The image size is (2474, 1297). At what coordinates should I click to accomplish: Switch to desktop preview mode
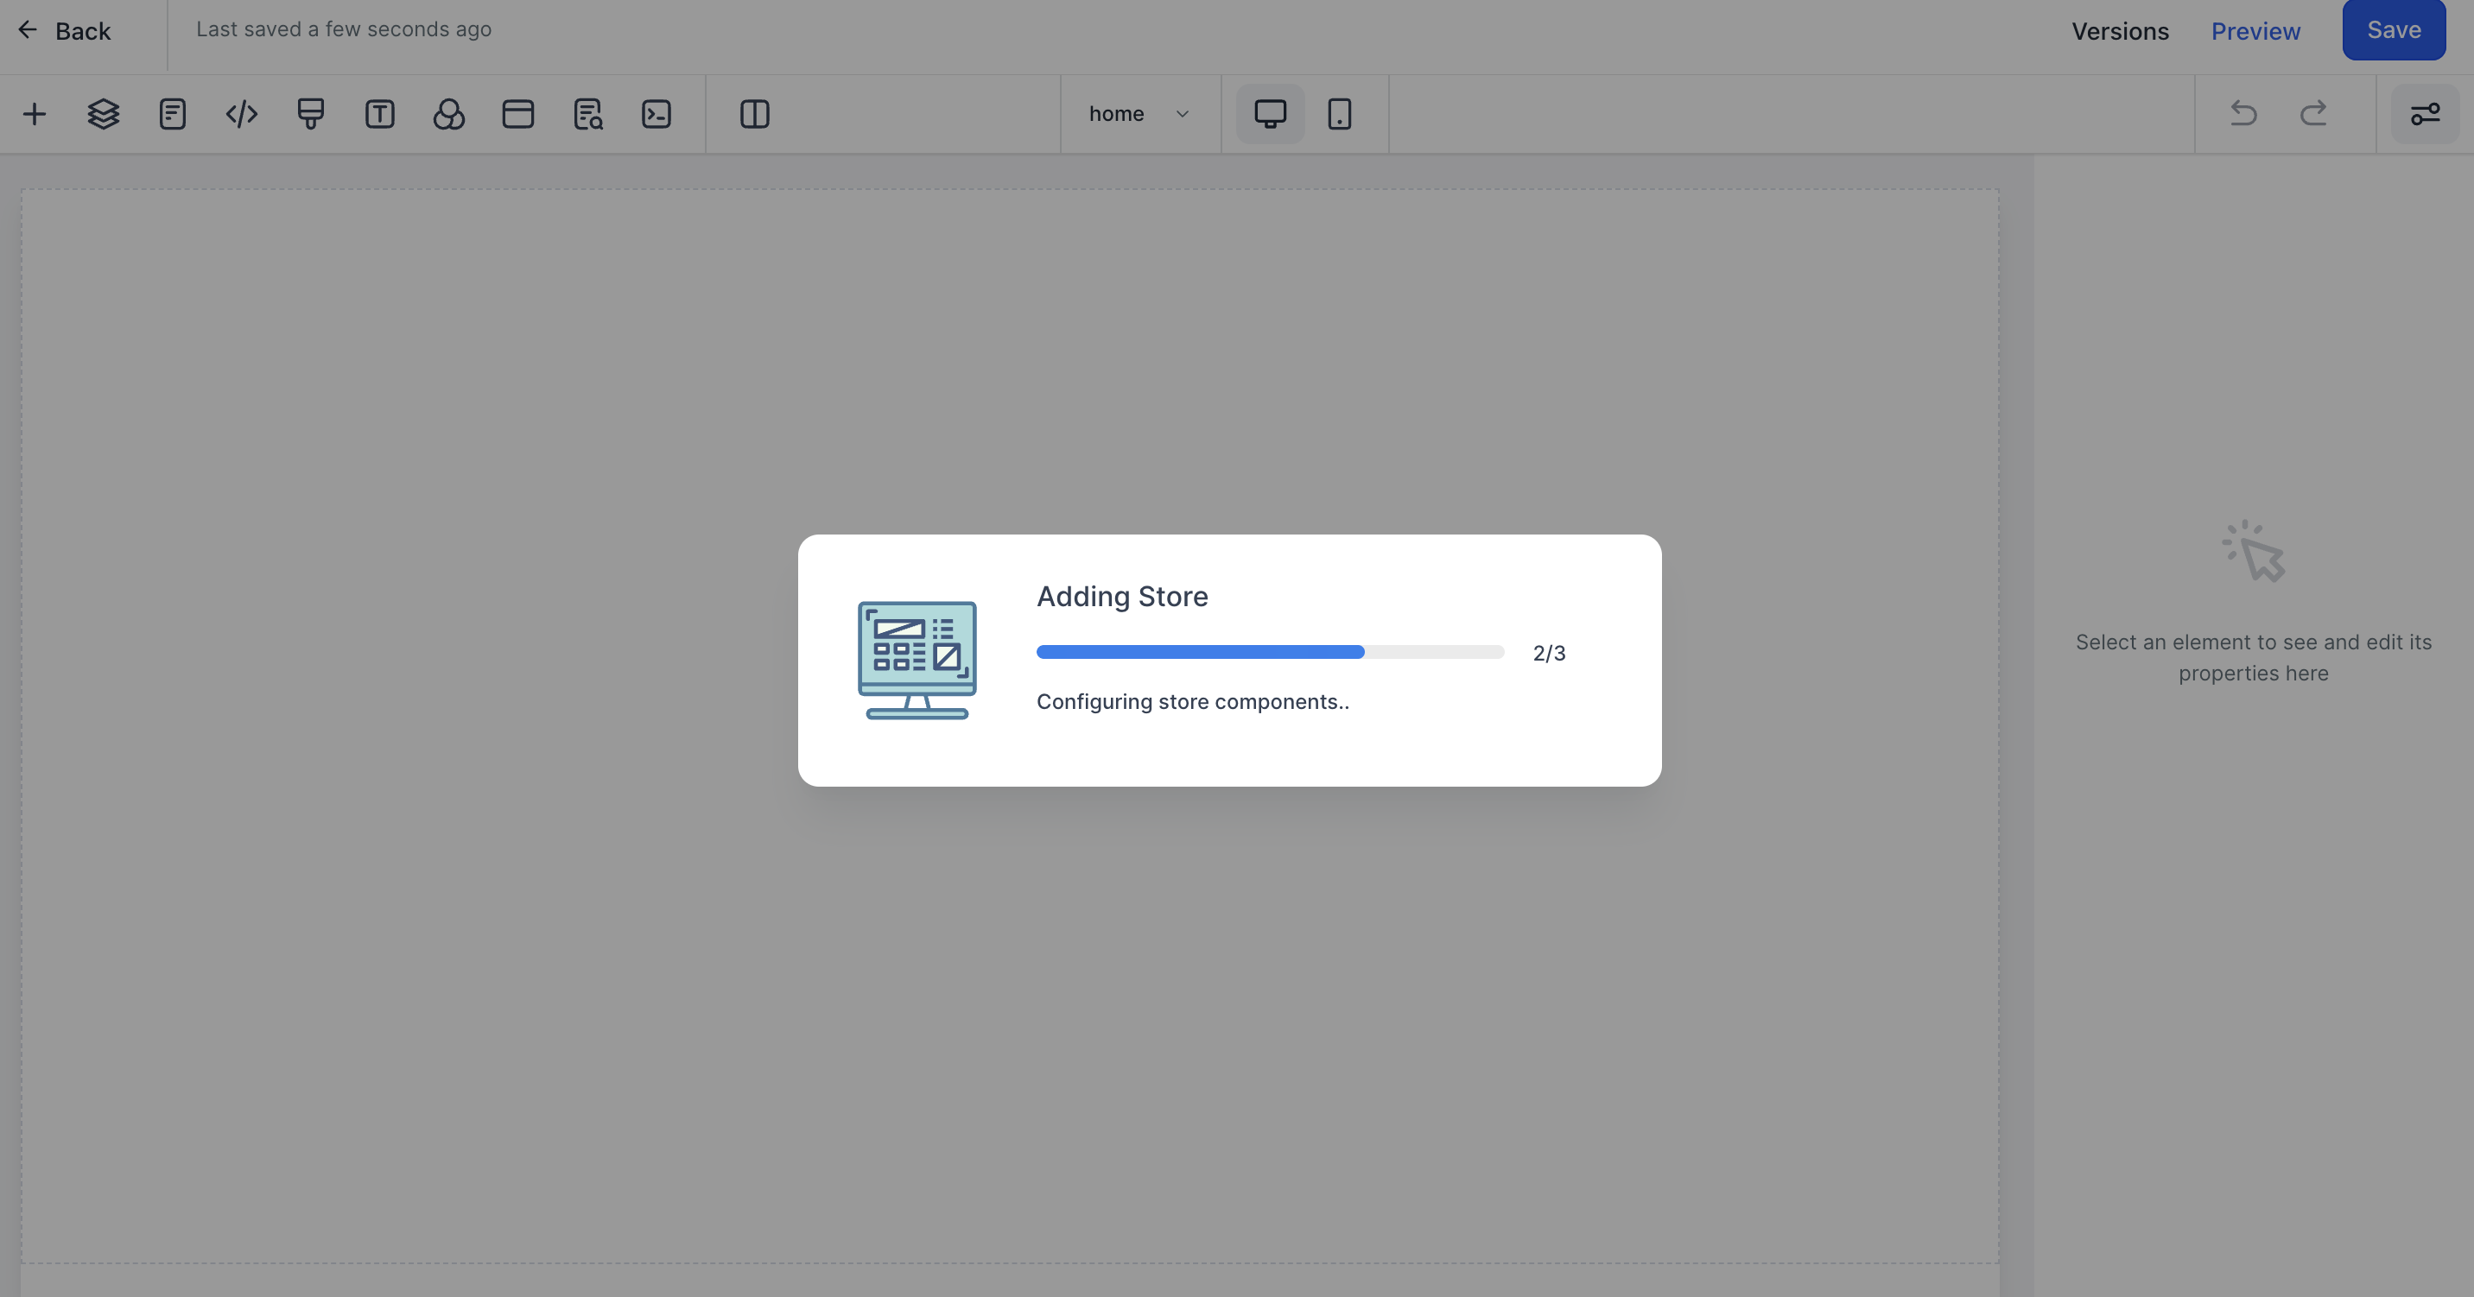[1270, 114]
